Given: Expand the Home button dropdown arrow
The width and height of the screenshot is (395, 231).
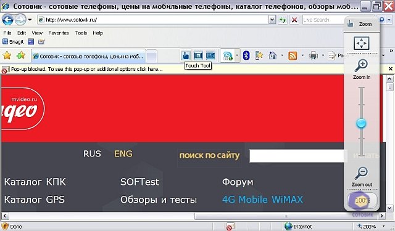Looking at the screenshot, I should coord(282,55).
